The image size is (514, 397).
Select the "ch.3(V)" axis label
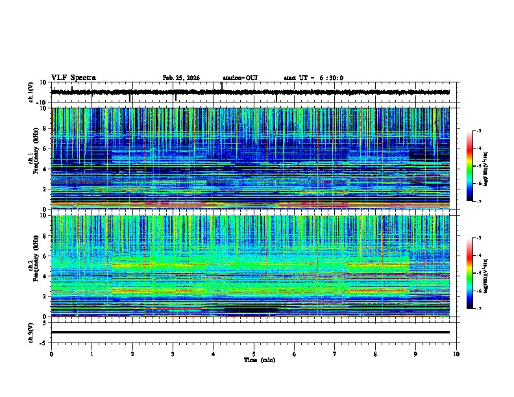point(31,333)
